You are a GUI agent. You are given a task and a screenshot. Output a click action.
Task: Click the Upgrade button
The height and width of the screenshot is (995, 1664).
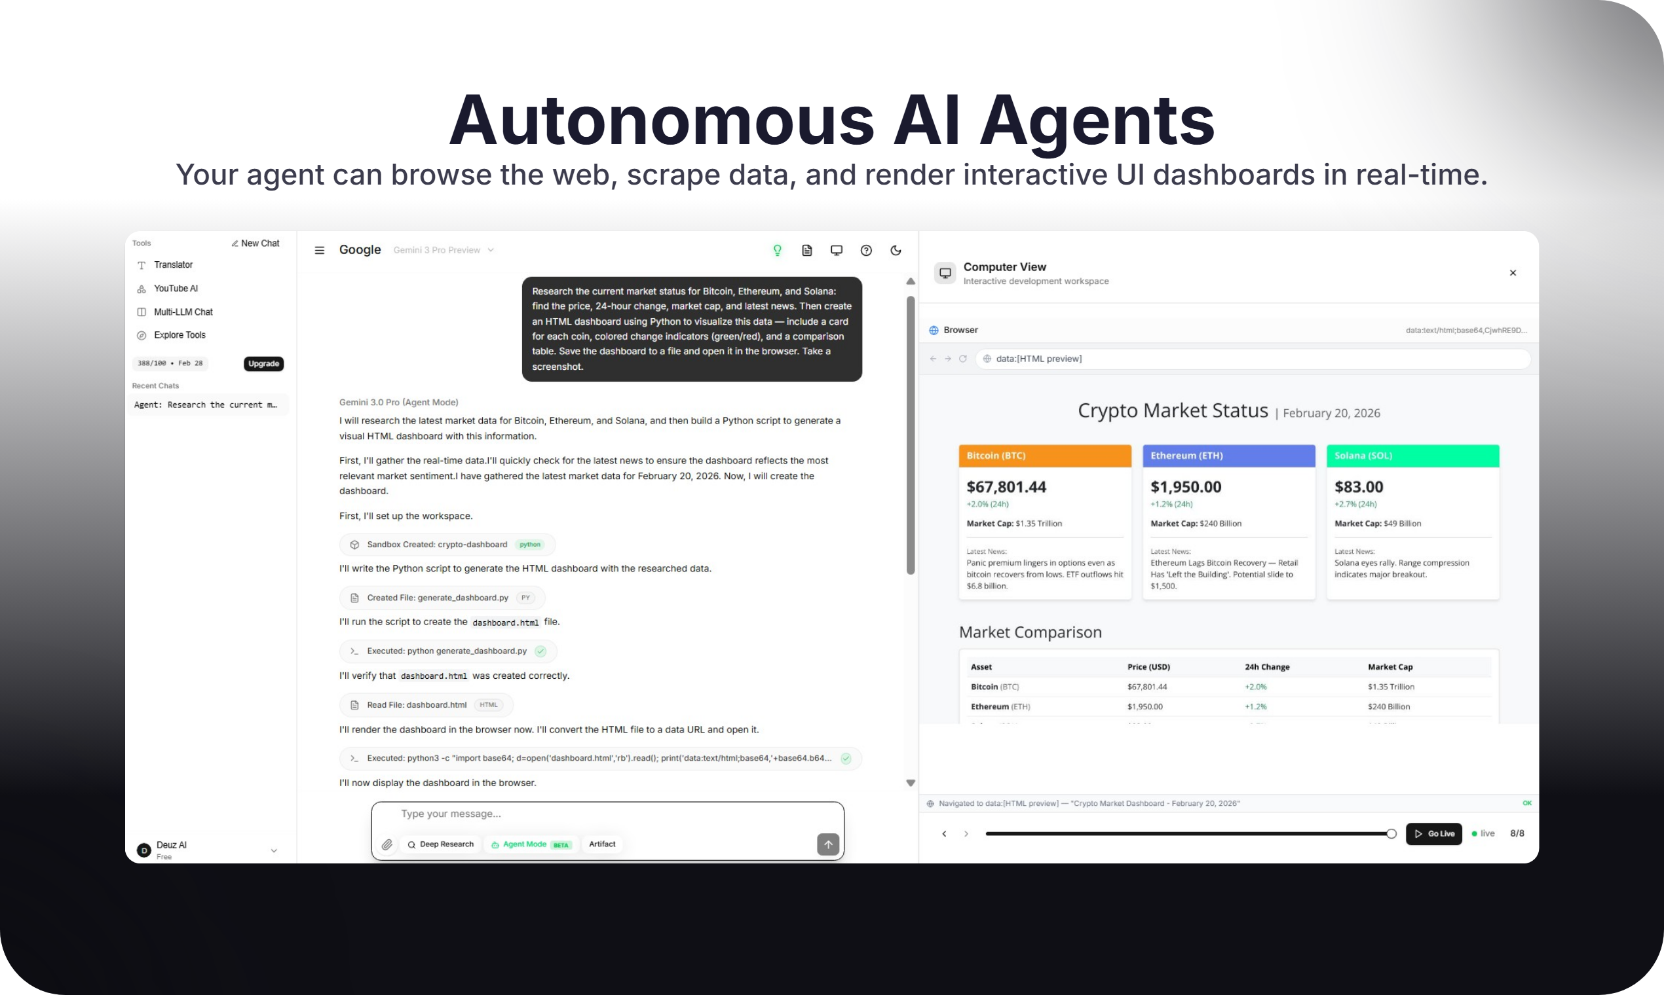click(263, 363)
